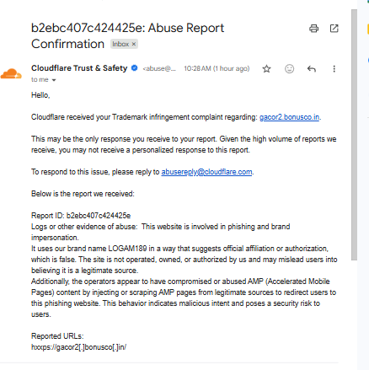Remove the Inbox label with its x
This screenshot has width=369, height=370.
tap(134, 44)
